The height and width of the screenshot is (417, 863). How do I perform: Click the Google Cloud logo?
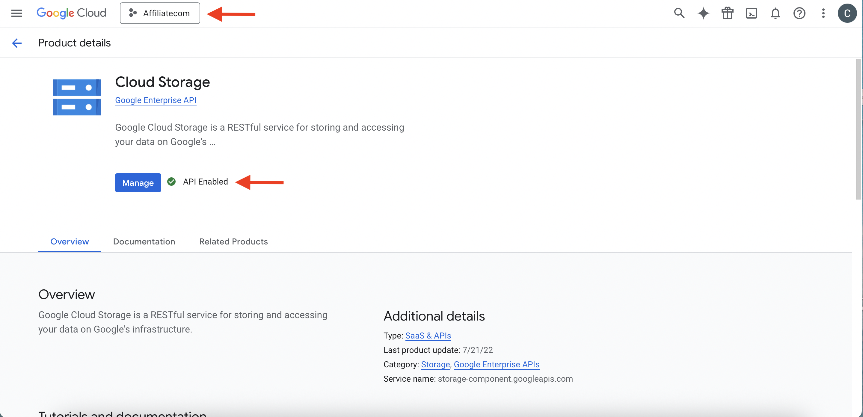pos(71,13)
